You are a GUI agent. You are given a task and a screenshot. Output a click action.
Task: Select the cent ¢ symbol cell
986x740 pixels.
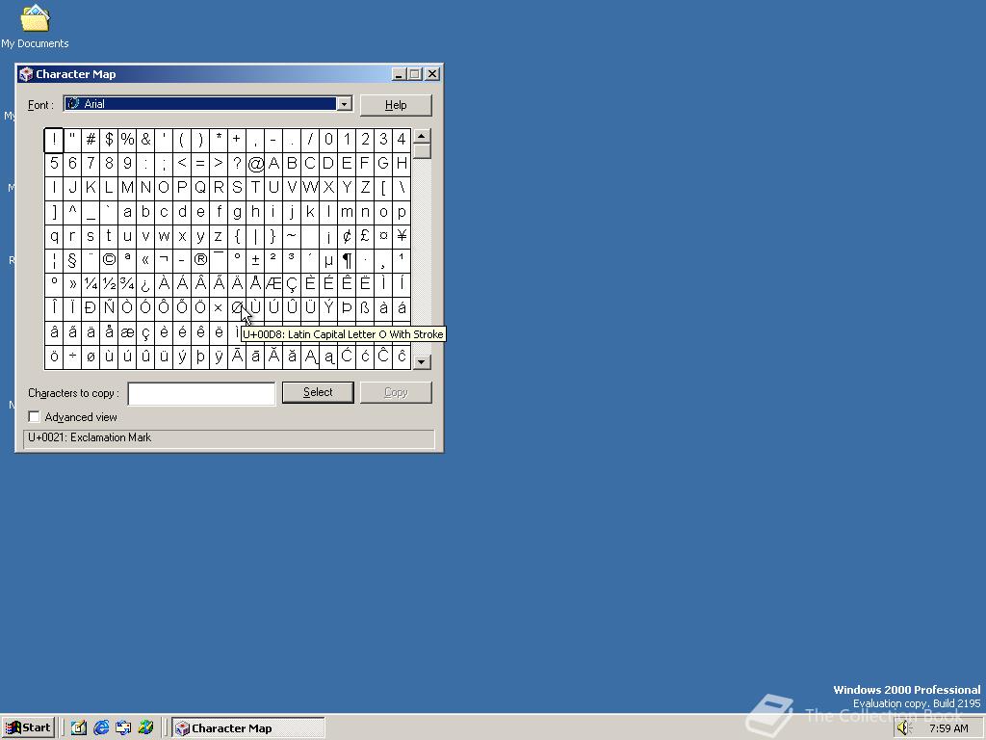click(347, 237)
